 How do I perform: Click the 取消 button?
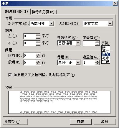(105, 122)
